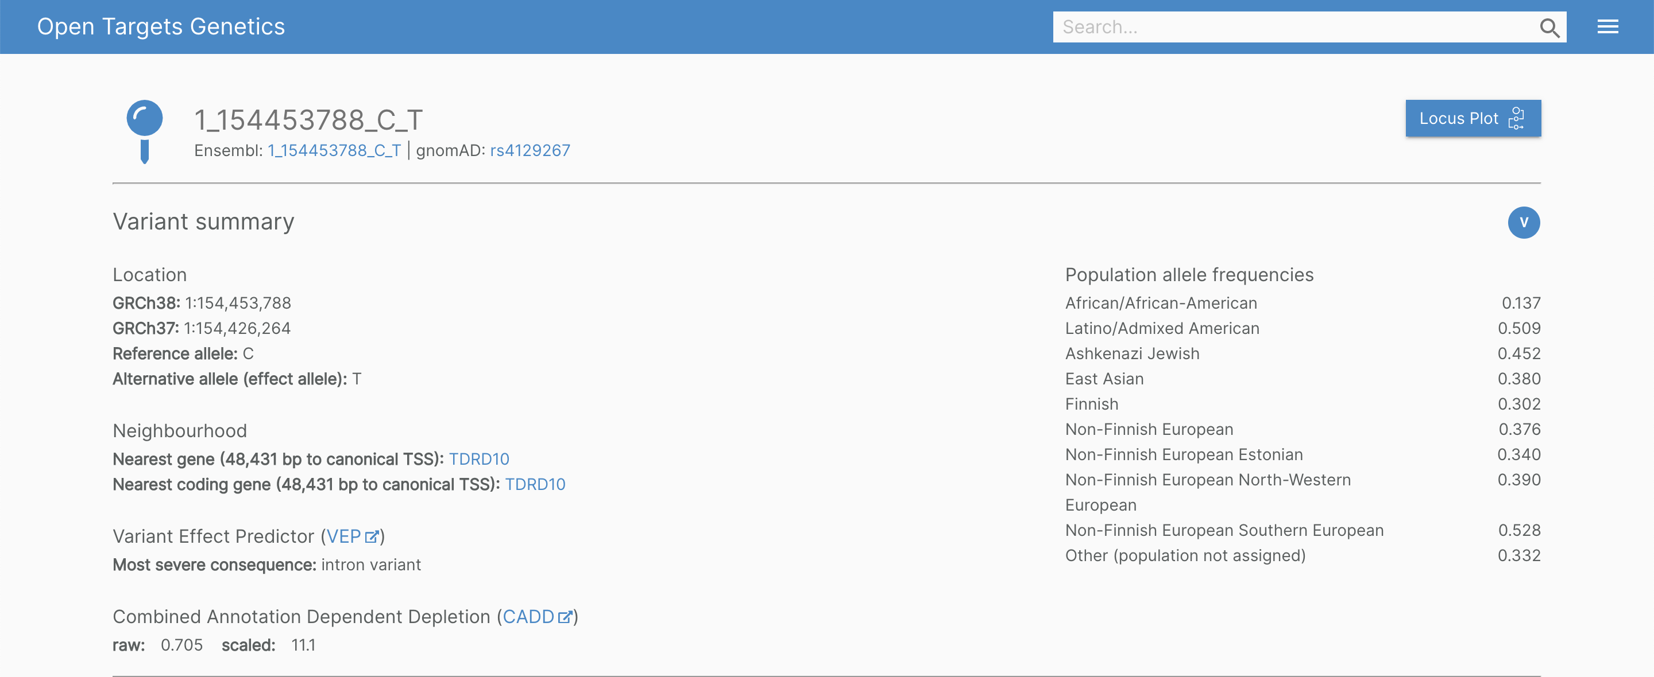Open the hamburger navigation menu
The image size is (1654, 677).
pyautogui.click(x=1609, y=26)
